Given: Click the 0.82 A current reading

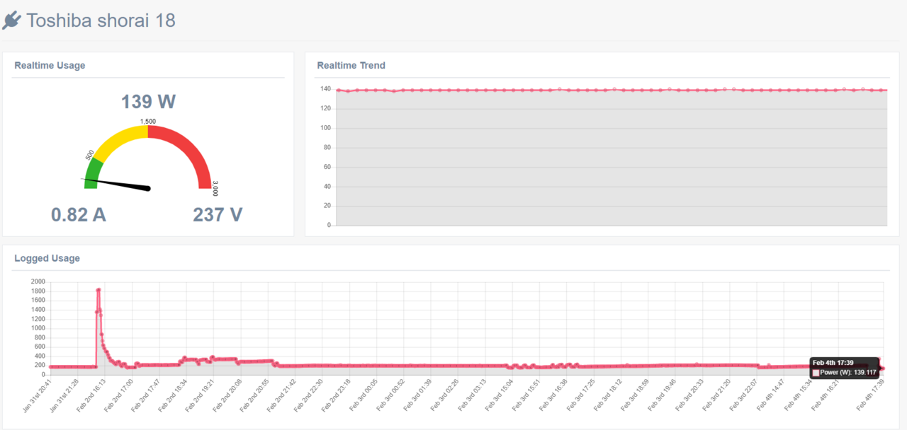Looking at the screenshot, I should pyautogui.click(x=79, y=214).
